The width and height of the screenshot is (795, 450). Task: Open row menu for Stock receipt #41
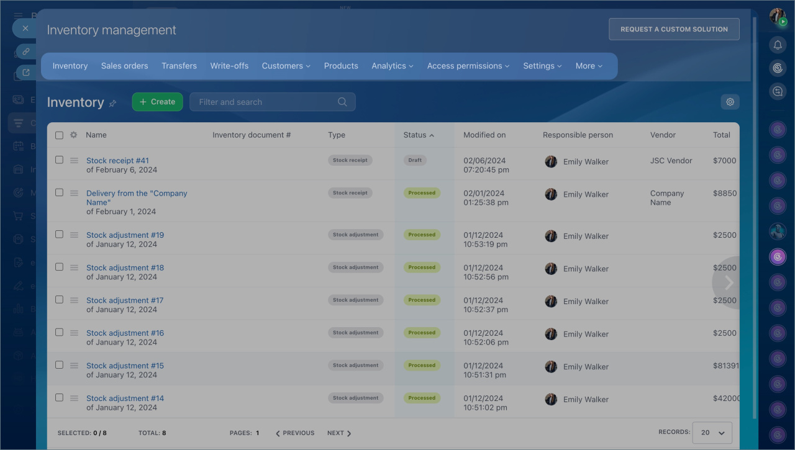(x=74, y=160)
